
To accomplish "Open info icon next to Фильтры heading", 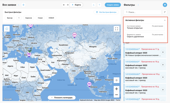I will tap(138, 5).
